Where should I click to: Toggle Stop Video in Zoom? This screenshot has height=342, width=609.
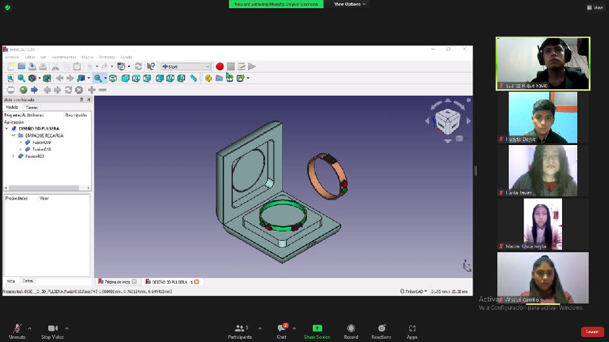(53, 332)
